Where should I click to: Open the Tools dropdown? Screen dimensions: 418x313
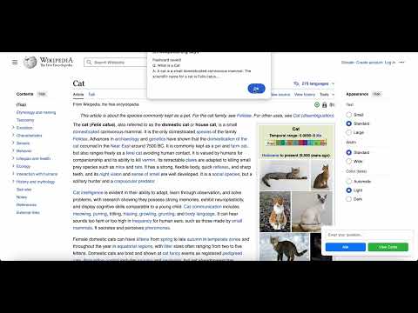[x=327, y=95]
